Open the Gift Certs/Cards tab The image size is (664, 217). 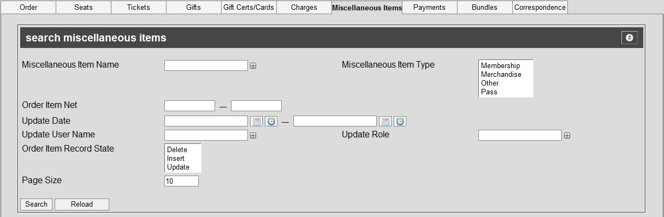[248, 8]
